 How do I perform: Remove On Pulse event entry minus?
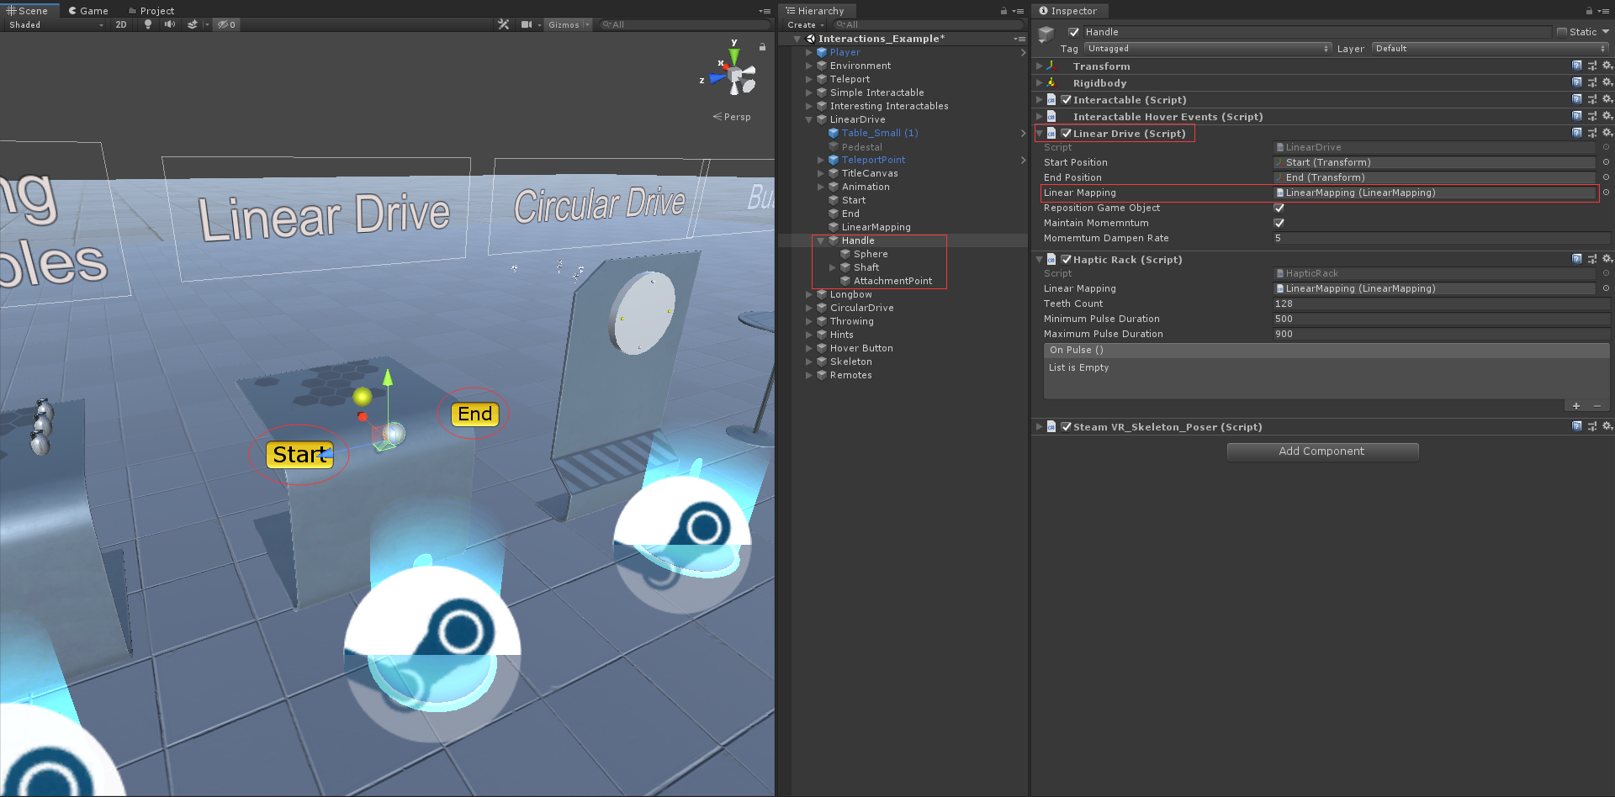[x=1597, y=406]
